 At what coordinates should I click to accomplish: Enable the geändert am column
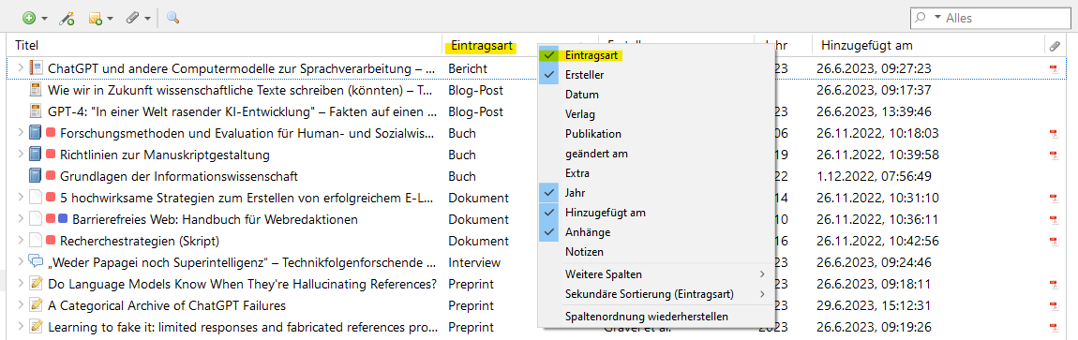pyautogui.click(x=656, y=154)
